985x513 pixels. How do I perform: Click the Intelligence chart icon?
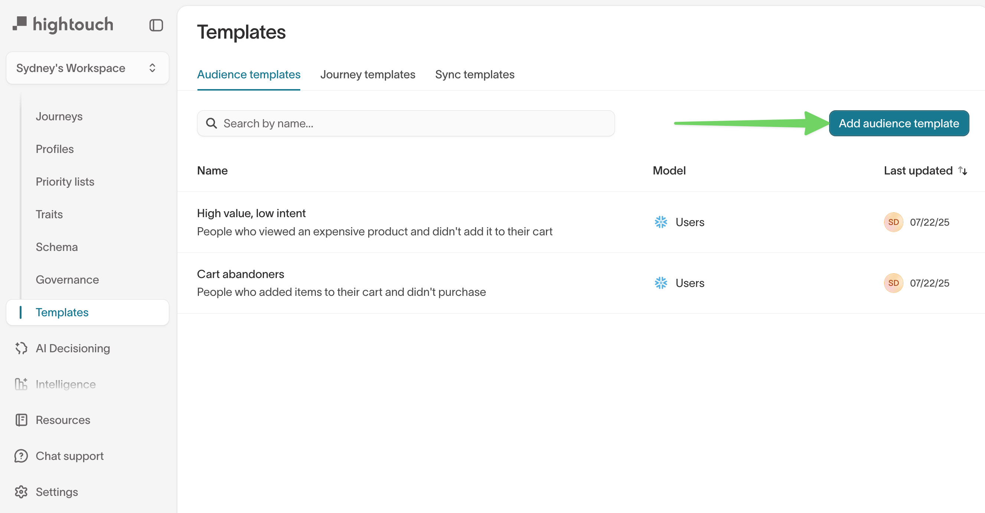(22, 384)
